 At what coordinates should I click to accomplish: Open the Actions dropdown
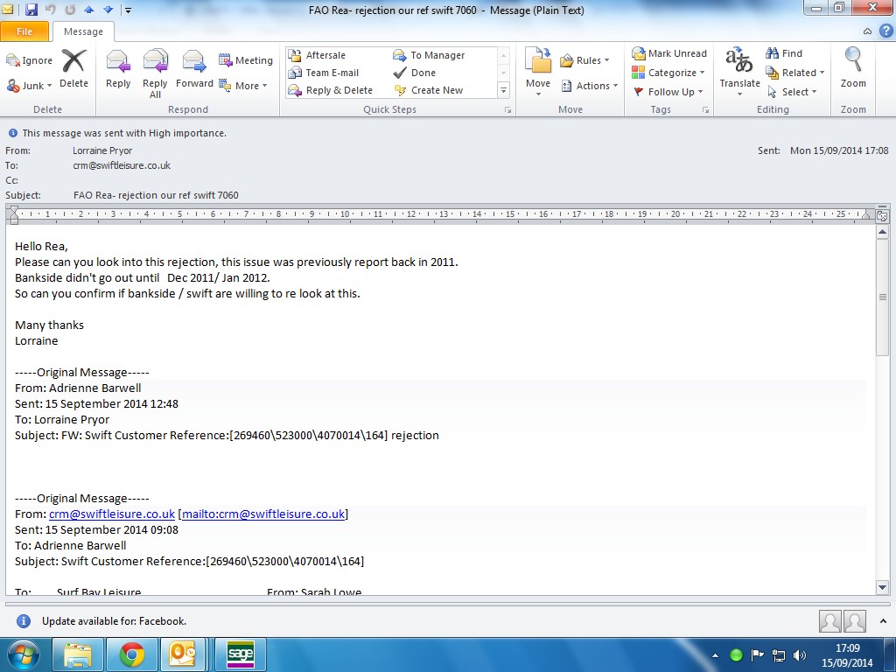tap(590, 86)
